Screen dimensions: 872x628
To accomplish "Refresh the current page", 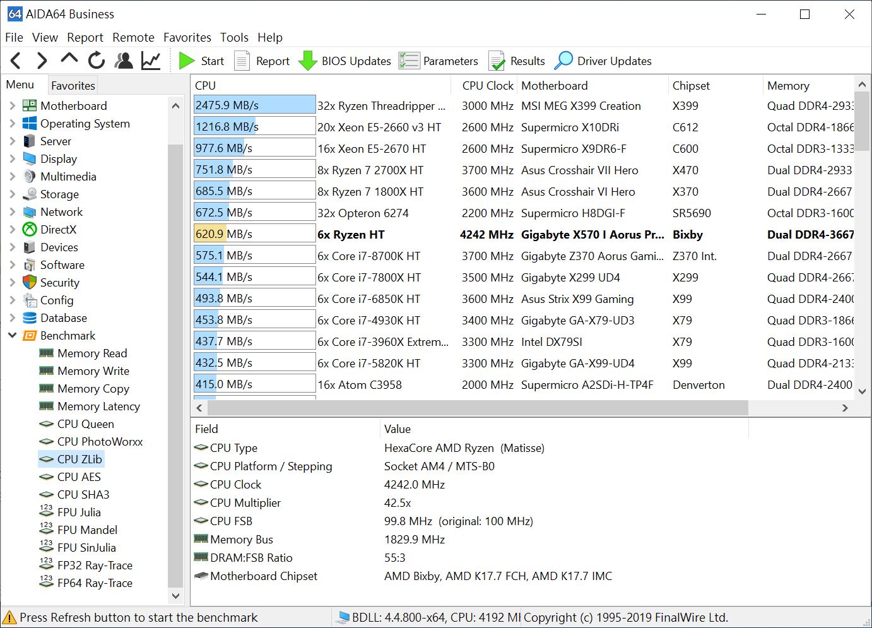I will (95, 60).
